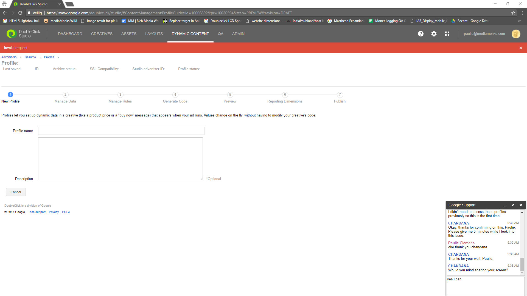
Task: Close the Google Support chat window
Action: pyautogui.click(x=521, y=205)
